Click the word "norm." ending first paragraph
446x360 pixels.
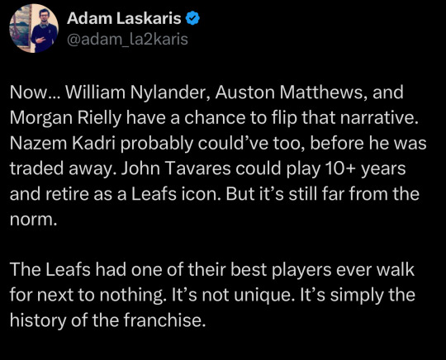(34, 220)
